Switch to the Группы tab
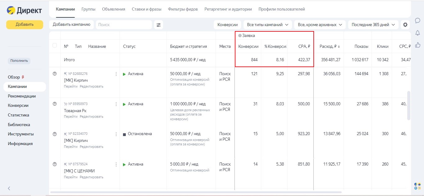The width and height of the screenshot is (424, 196). (x=89, y=9)
